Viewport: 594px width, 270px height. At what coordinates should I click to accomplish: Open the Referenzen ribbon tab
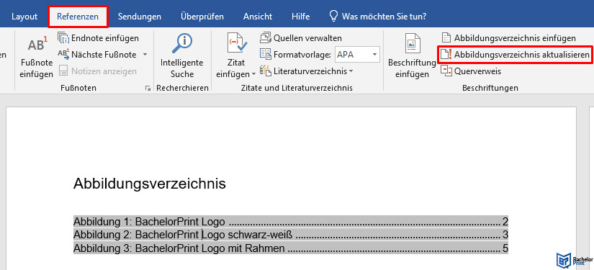point(78,17)
